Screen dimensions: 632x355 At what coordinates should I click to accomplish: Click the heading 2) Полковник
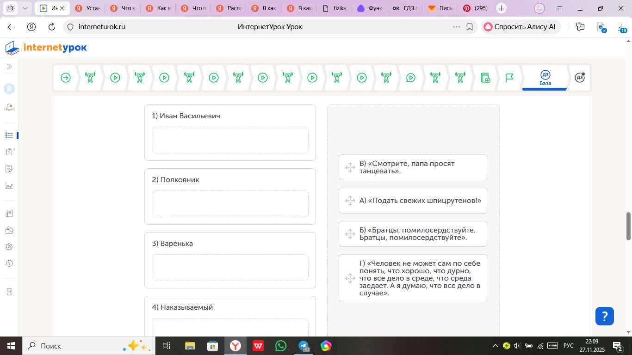coord(175,180)
